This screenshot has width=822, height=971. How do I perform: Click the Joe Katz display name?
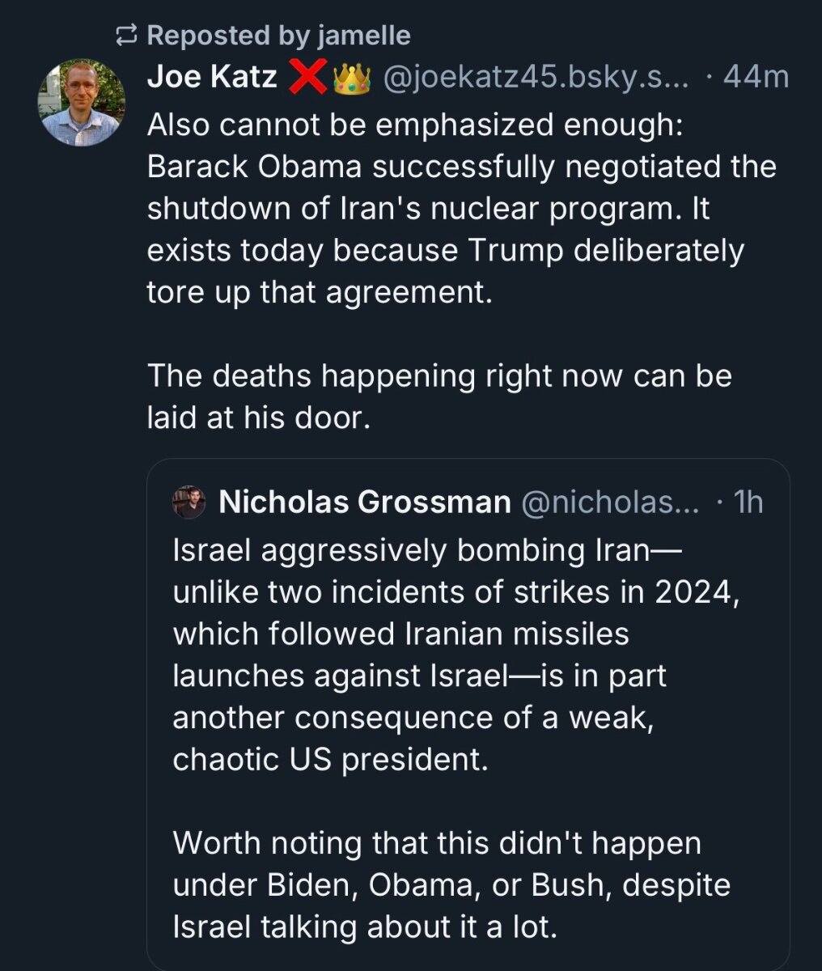212,78
